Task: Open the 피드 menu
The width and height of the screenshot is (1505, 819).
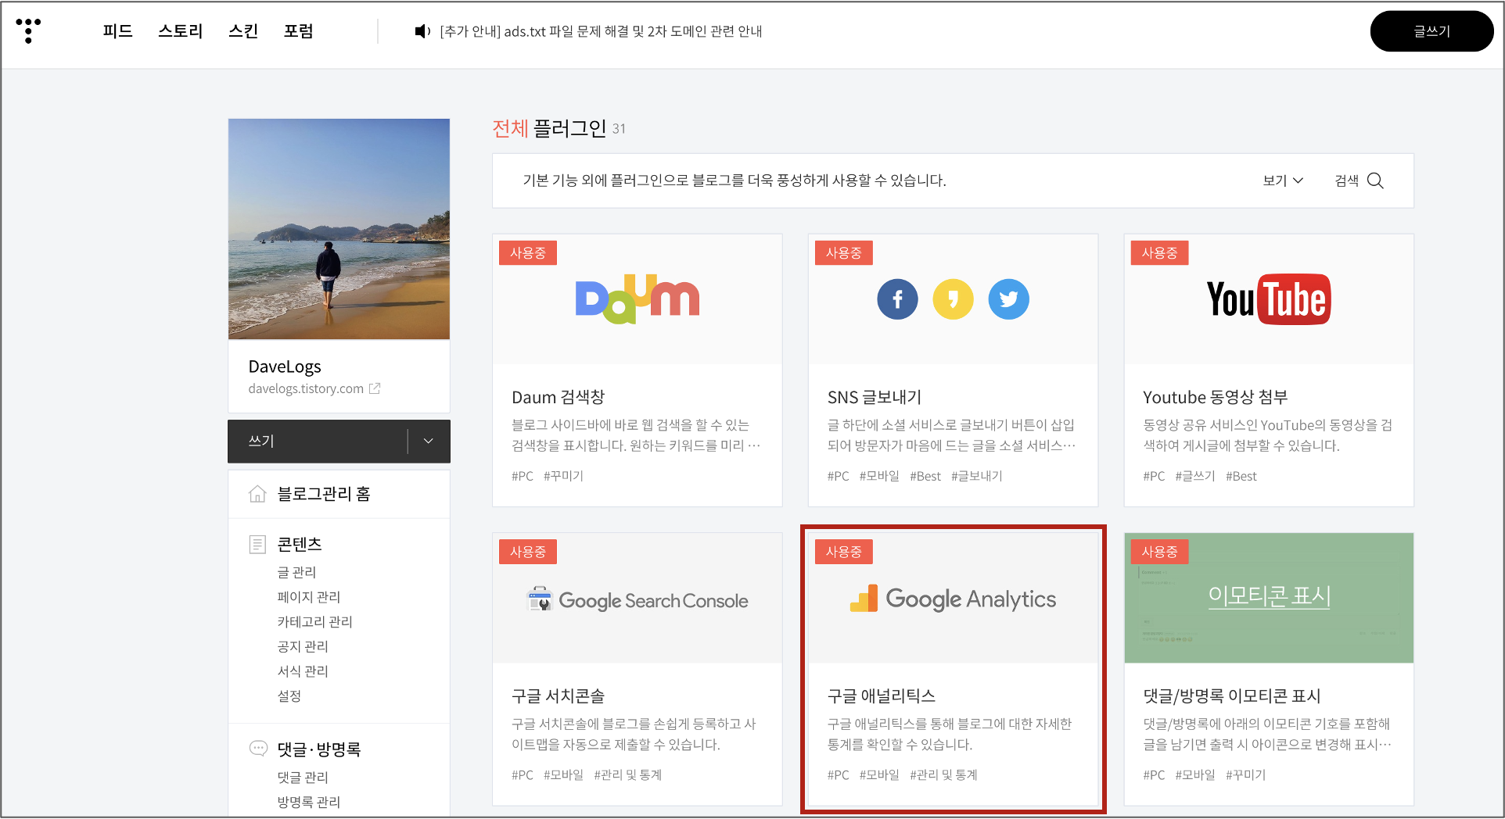Action: (117, 31)
